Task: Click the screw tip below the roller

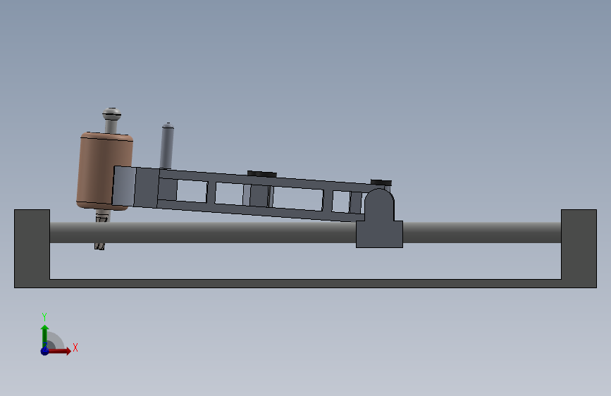Action: 100,246
